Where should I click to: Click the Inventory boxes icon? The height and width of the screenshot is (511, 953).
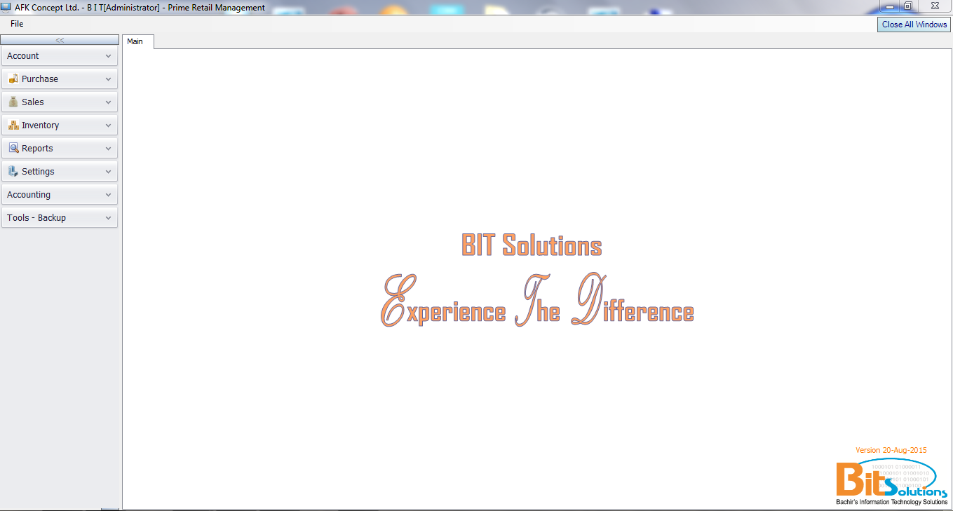13,125
